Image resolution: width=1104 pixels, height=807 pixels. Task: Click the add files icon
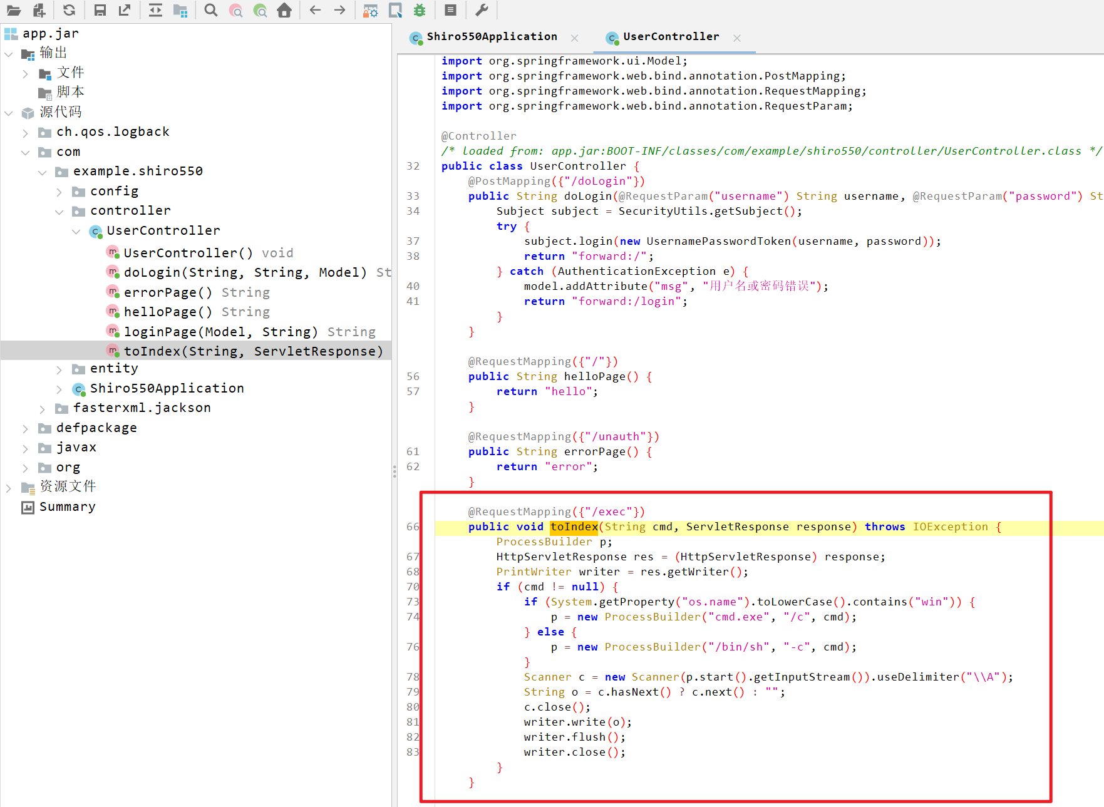click(39, 10)
